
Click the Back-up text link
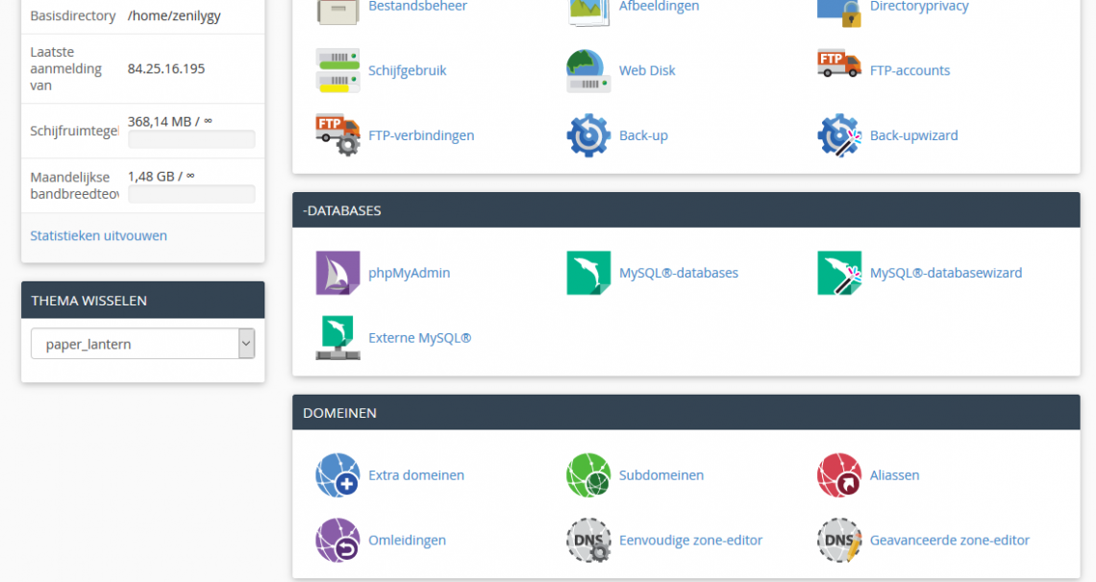coord(643,135)
